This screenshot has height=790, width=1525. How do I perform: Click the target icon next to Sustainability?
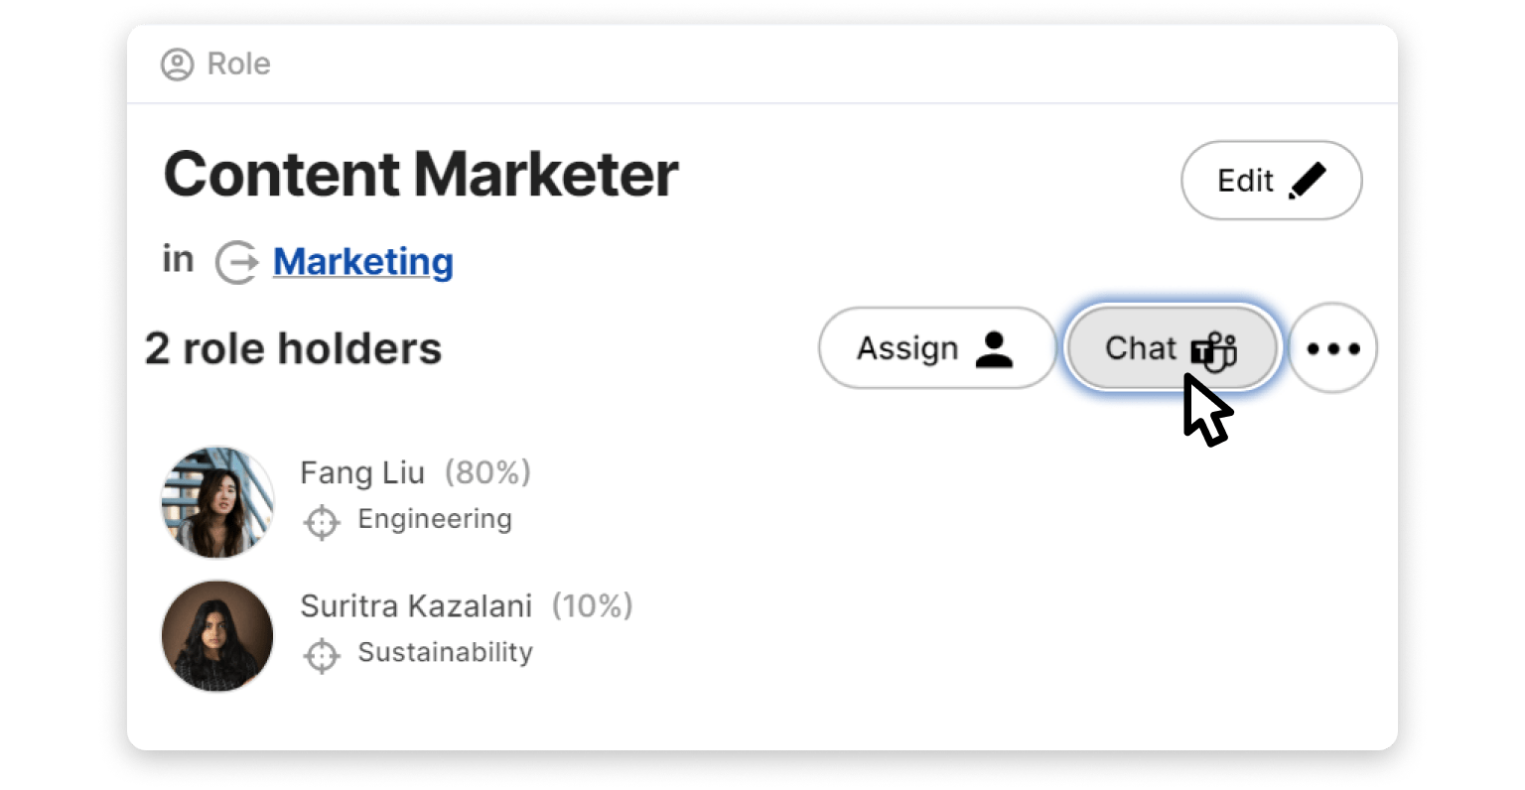coord(322,655)
